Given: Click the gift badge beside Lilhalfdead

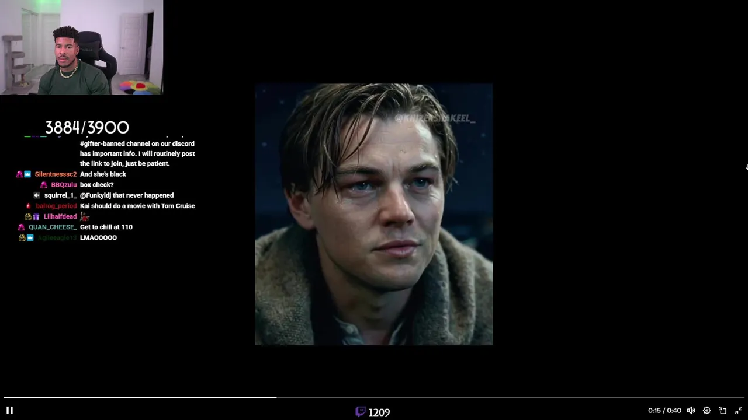Looking at the screenshot, I should (36, 216).
